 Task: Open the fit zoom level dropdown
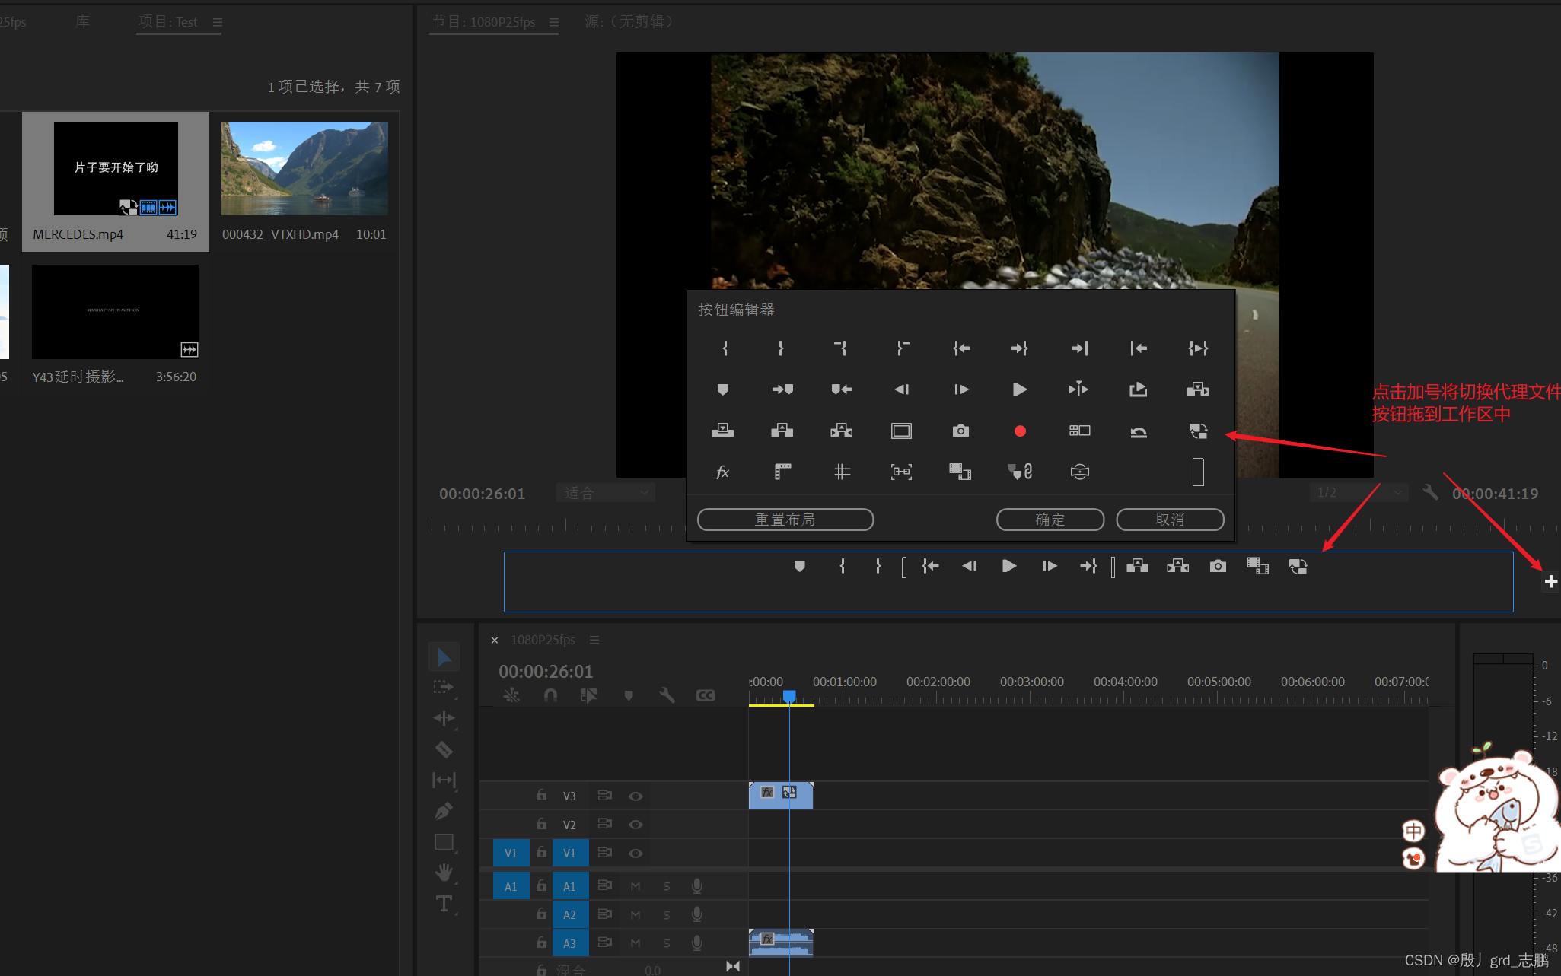point(606,493)
